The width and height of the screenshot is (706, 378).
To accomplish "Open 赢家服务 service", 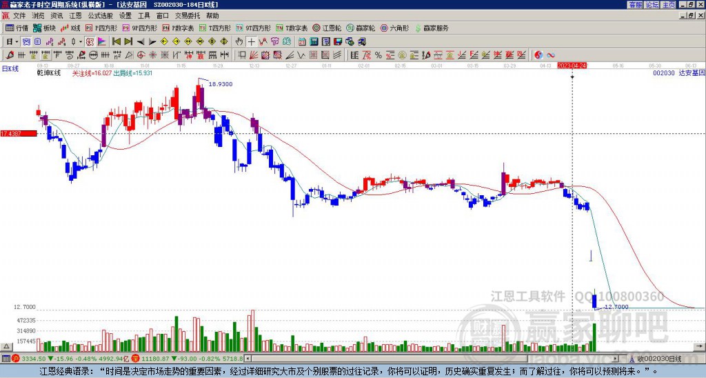I will click(432, 28).
